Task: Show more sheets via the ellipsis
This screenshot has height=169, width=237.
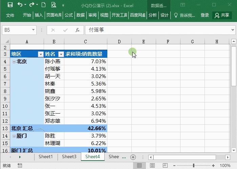Action: 124,158
